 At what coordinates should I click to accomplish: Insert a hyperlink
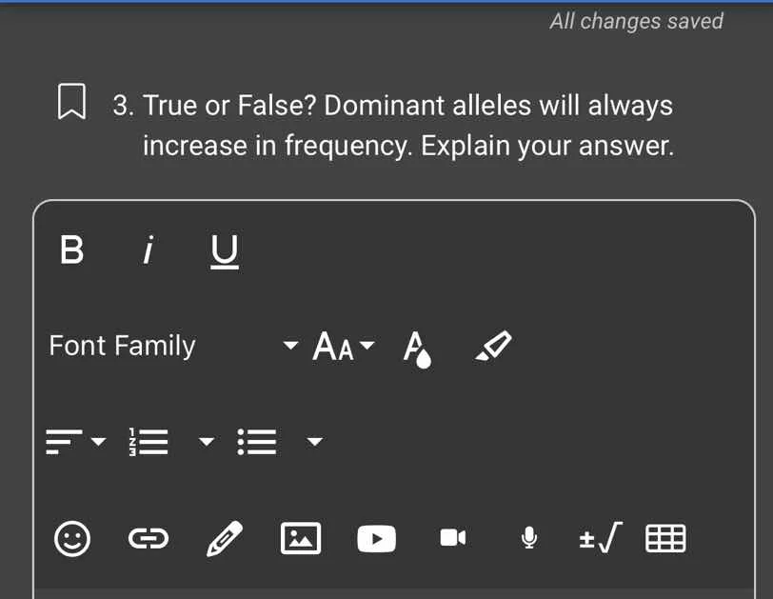tap(148, 538)
